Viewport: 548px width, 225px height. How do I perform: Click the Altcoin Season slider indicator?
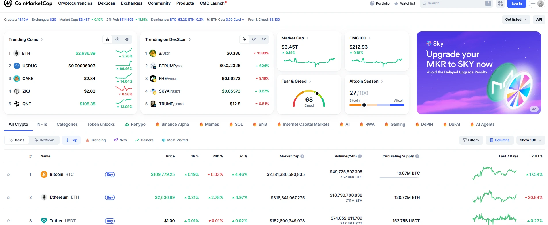click(364, 105)
